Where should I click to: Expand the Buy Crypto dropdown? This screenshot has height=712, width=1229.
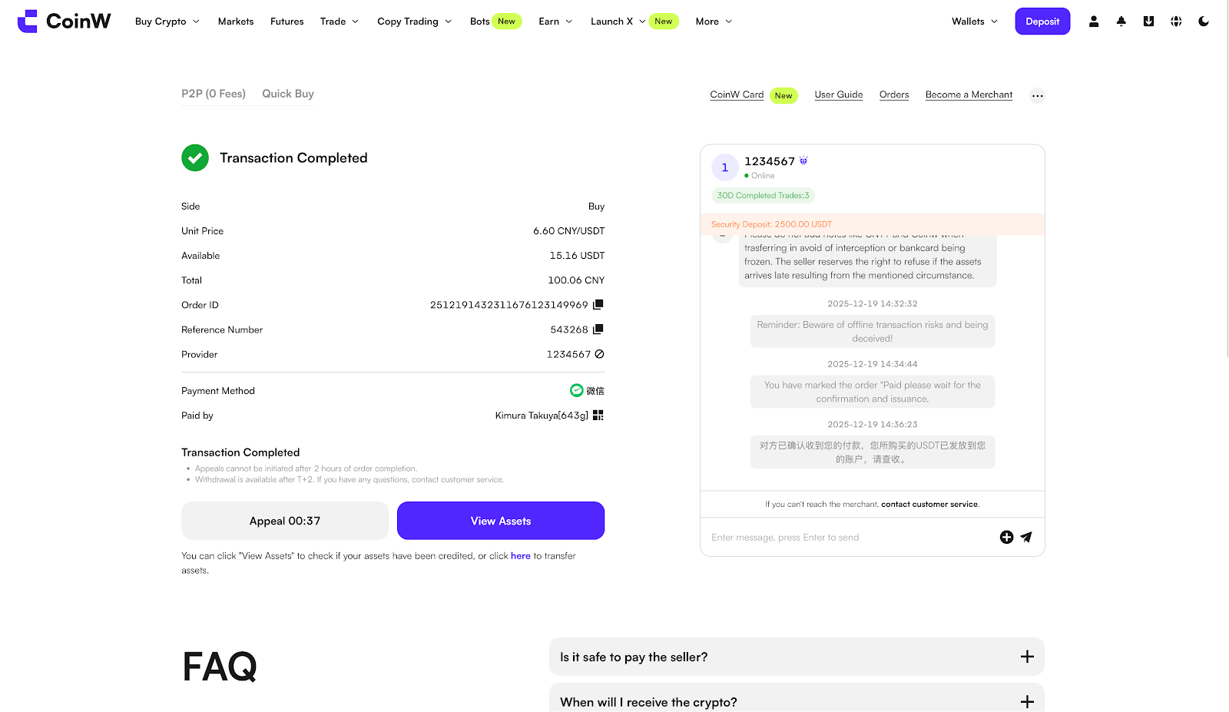(x=167, y=22)
